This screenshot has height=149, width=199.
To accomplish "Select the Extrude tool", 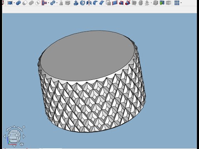I will coord(76,3).
